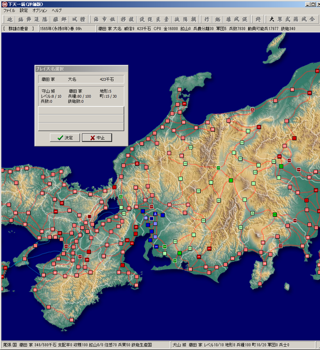
Task: Click the 大 (daimyo) toolbar icon
Action: coord(272,20)
